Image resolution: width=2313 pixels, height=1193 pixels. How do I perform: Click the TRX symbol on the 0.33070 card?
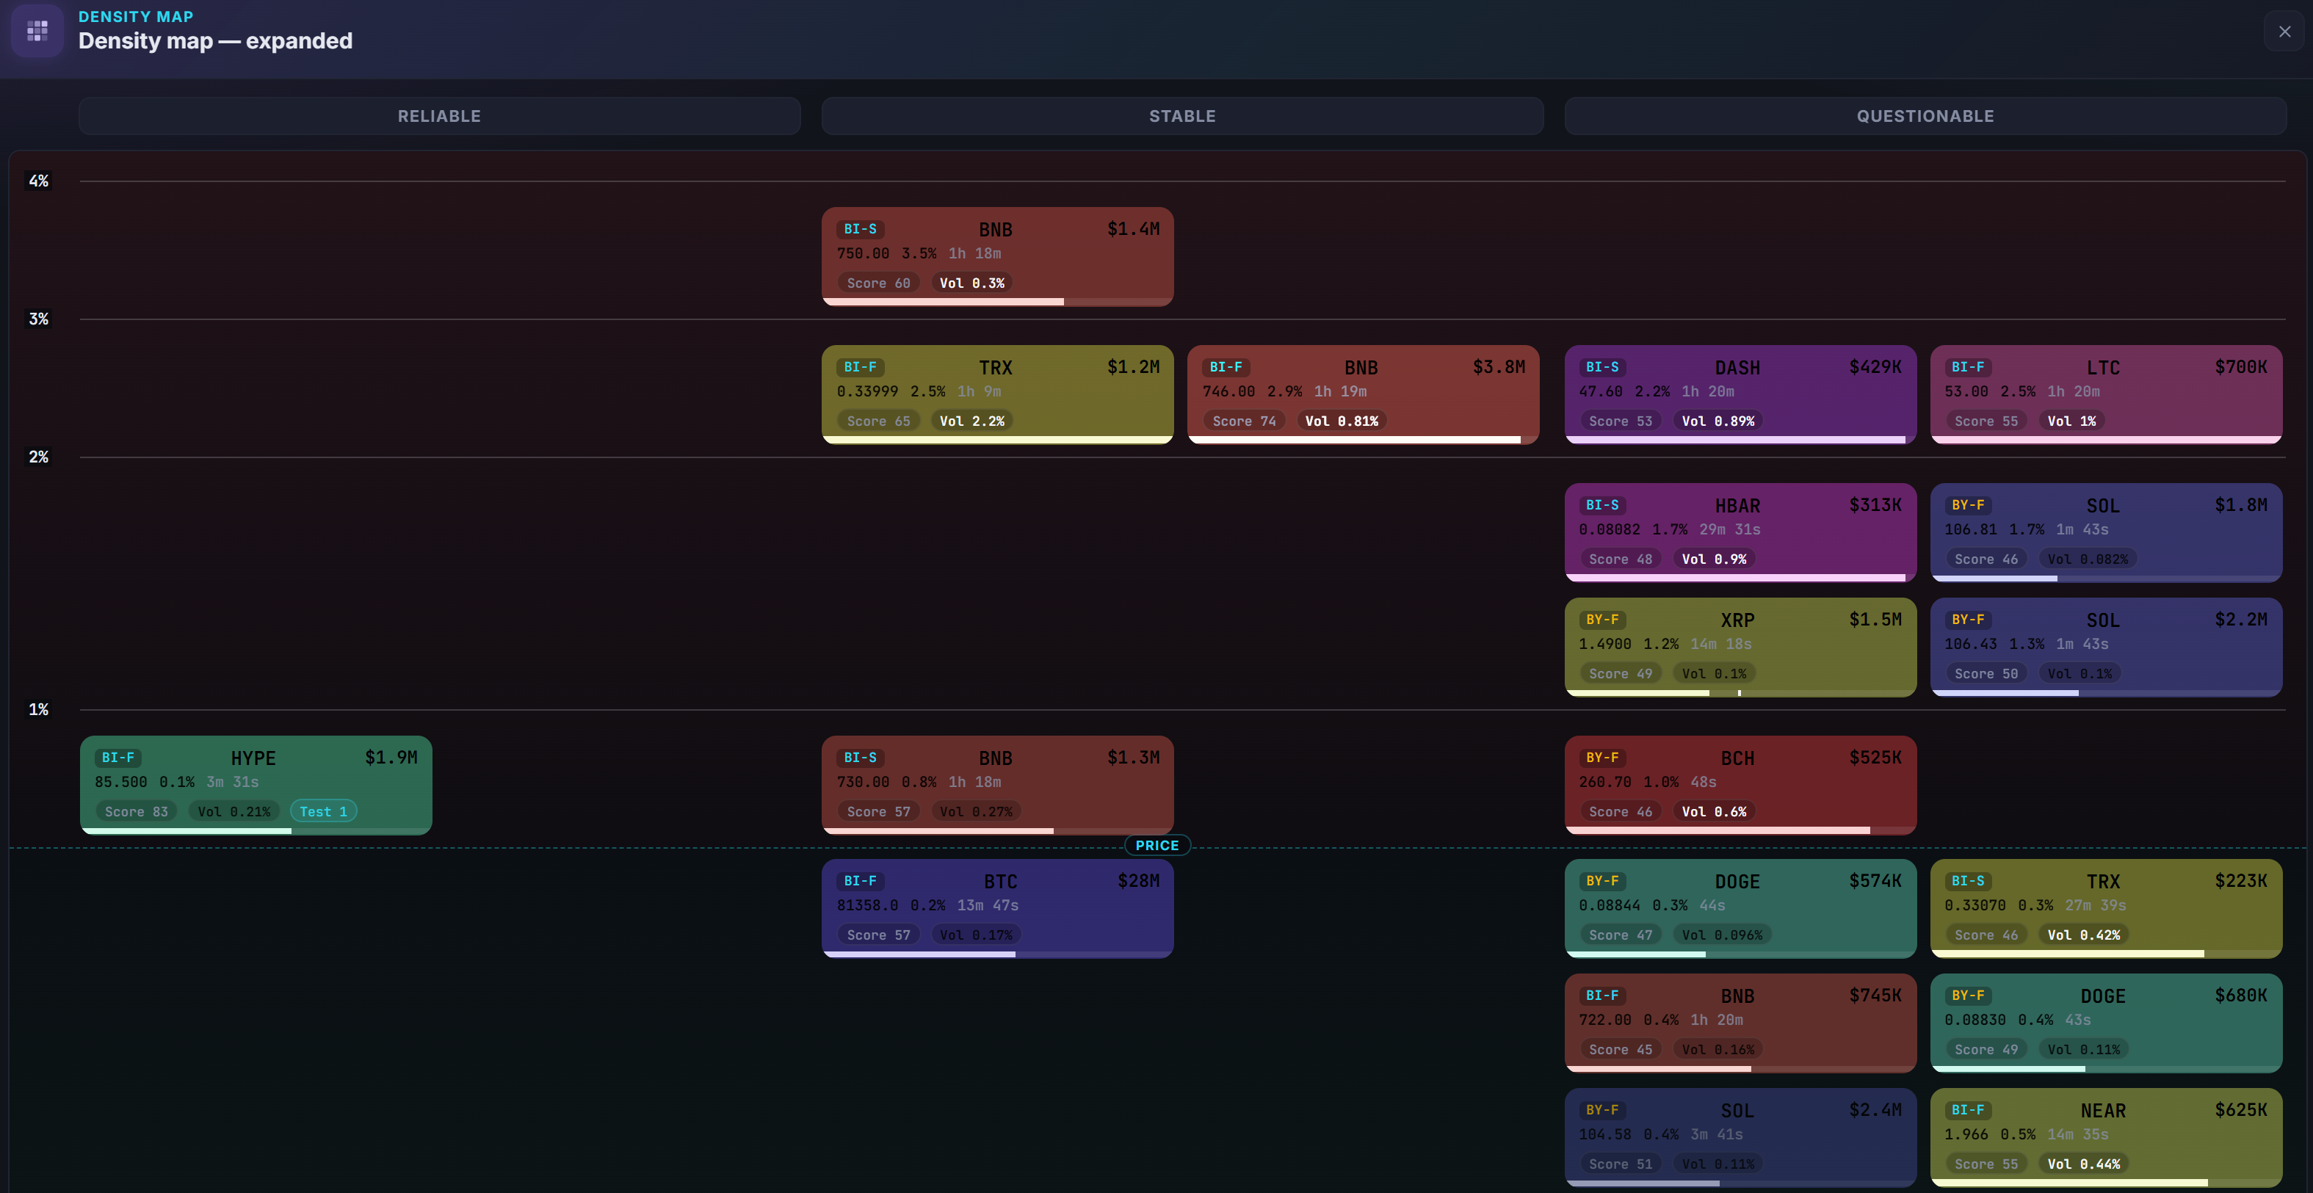pos(2103,882)
